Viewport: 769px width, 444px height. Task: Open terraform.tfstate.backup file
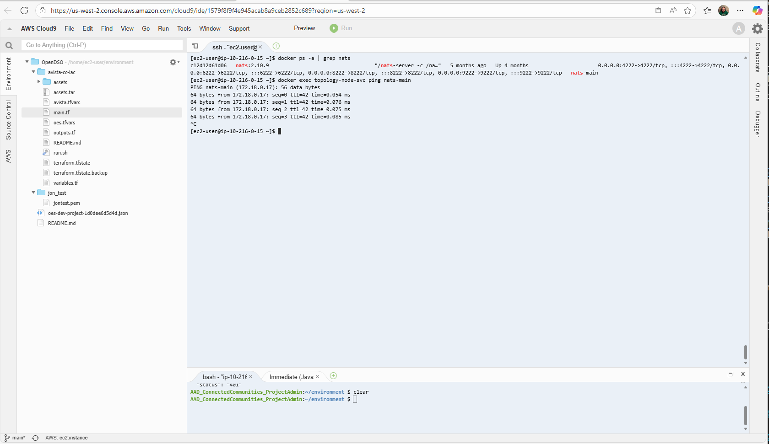click(81, 173)
